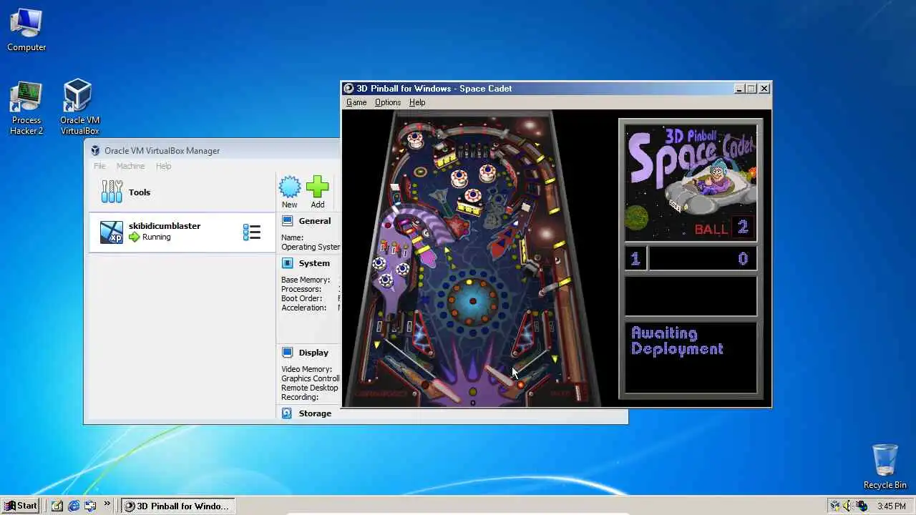Launch Internet Explorer from quick launch
The width and height of the screenshot is (916, 515).
[74, 506]
